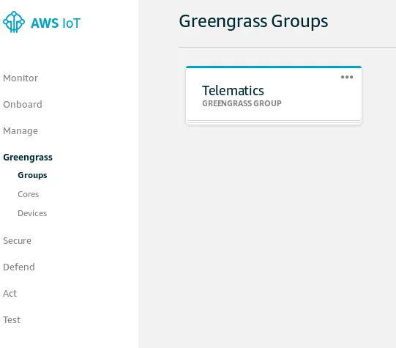396x348 pixels.
Task: Navigate to the Act section
Action: click(x=10, y=293)
